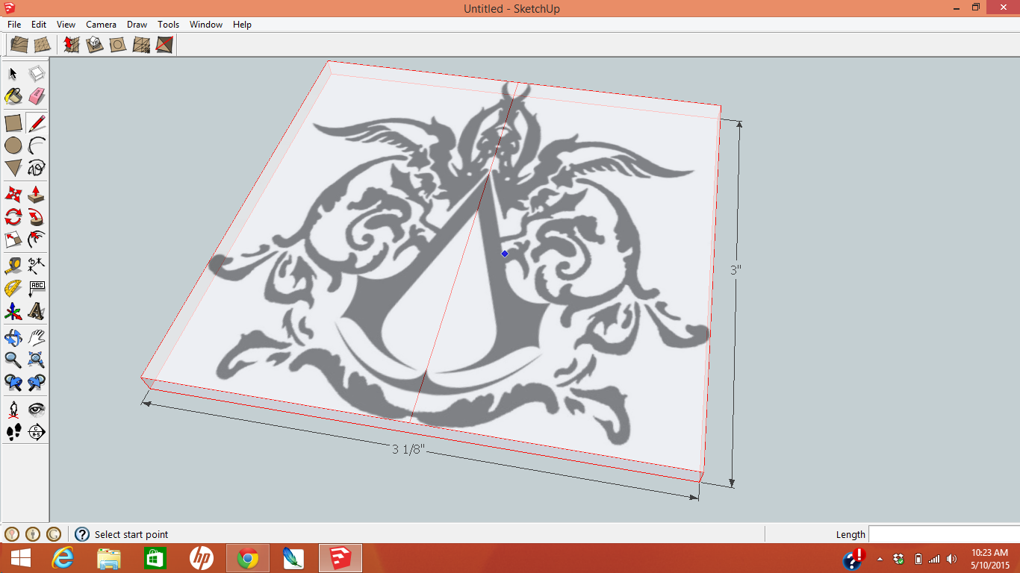Activate the Push/Pull tool
This screenshot has height=573, width=1020.
pos(35,193)
